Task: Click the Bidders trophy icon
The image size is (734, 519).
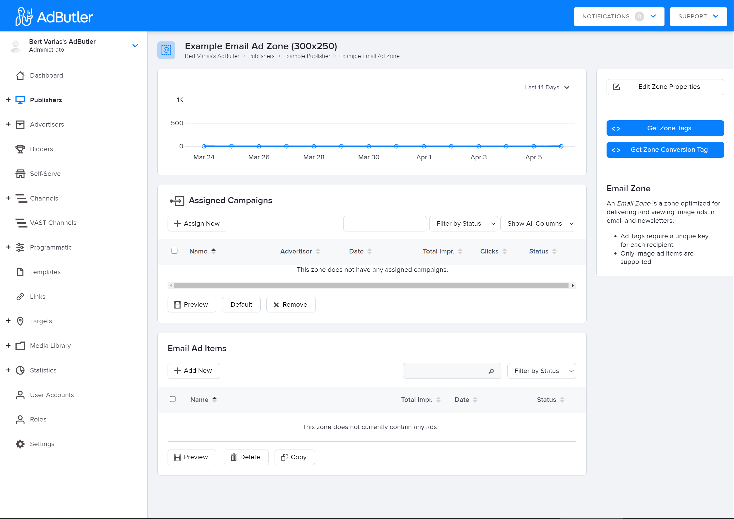Action: point(20,149)
